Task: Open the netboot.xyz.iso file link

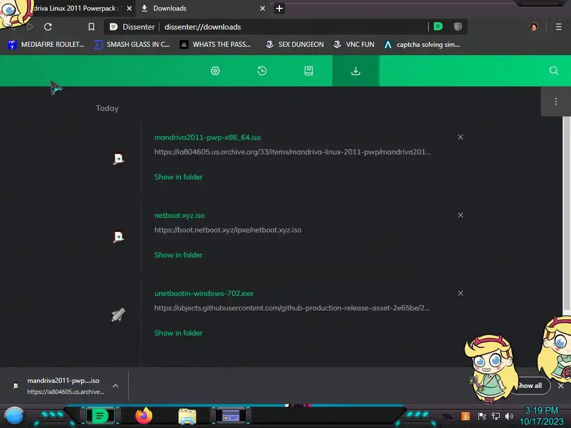Action: 180,216
